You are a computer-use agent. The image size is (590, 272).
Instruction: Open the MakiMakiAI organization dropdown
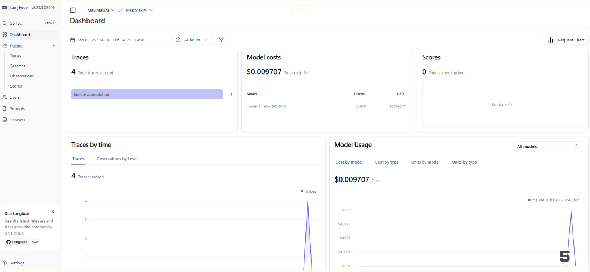click(101, 10)
